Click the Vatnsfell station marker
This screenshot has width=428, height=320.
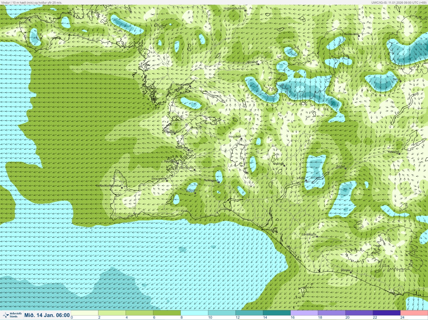(x=399, y=154)
